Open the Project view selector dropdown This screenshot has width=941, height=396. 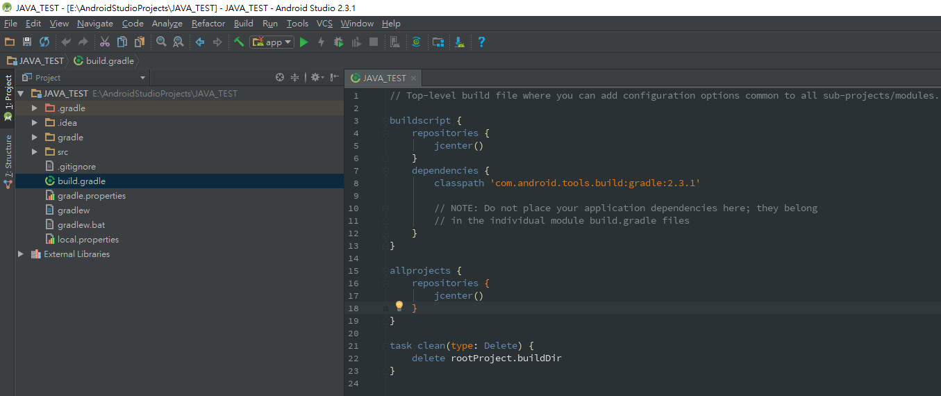pos(84,78)
